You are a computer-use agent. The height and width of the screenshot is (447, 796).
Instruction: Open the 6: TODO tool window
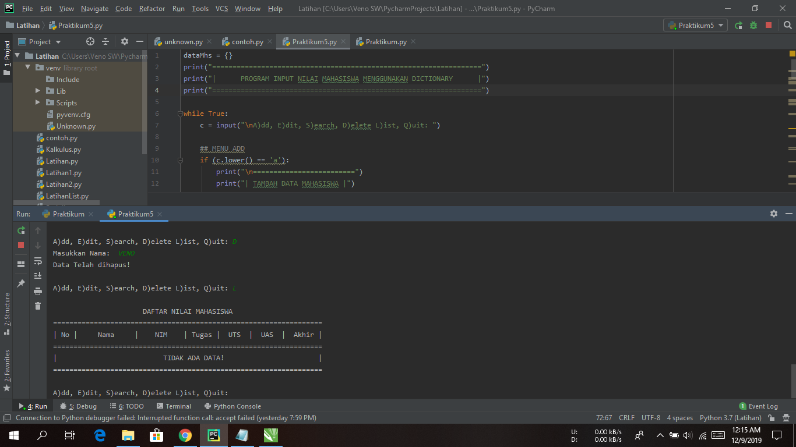pyautogui.click(x=127, y=406)
